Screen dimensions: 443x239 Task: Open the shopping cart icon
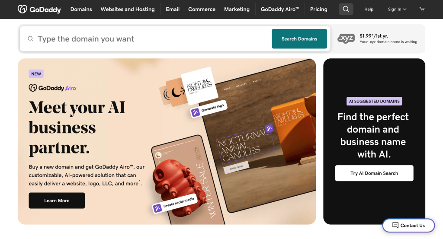[422, 10]
